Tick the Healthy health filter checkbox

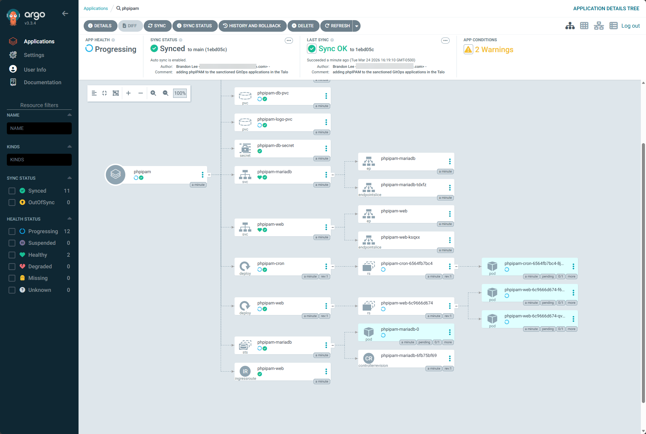(12, 255)
